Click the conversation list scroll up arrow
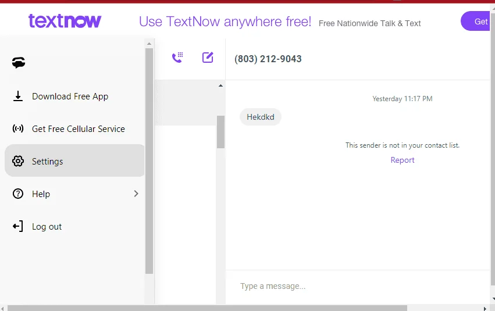Screen dimensions: 495x311 (220, 85)
